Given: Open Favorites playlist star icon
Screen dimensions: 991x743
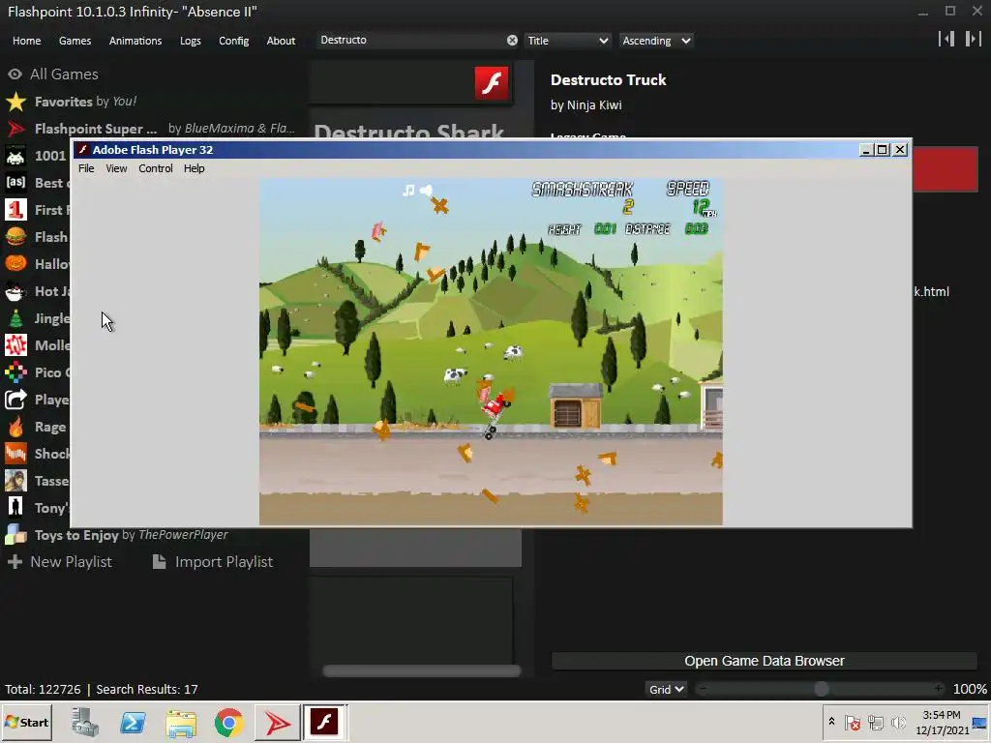Looking at the screenshot, I should pyautogui.click(x=15, y=102).
